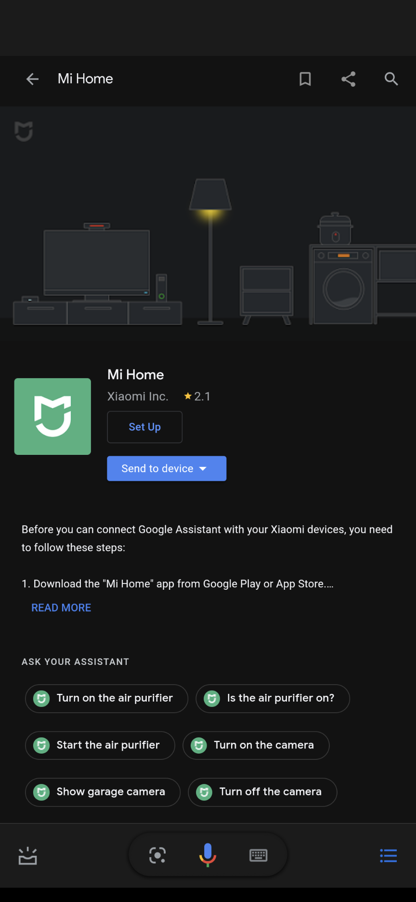
Task: Tap the 'ASK YOUR ASSISTANT' heading
Action: click(76, 662)
